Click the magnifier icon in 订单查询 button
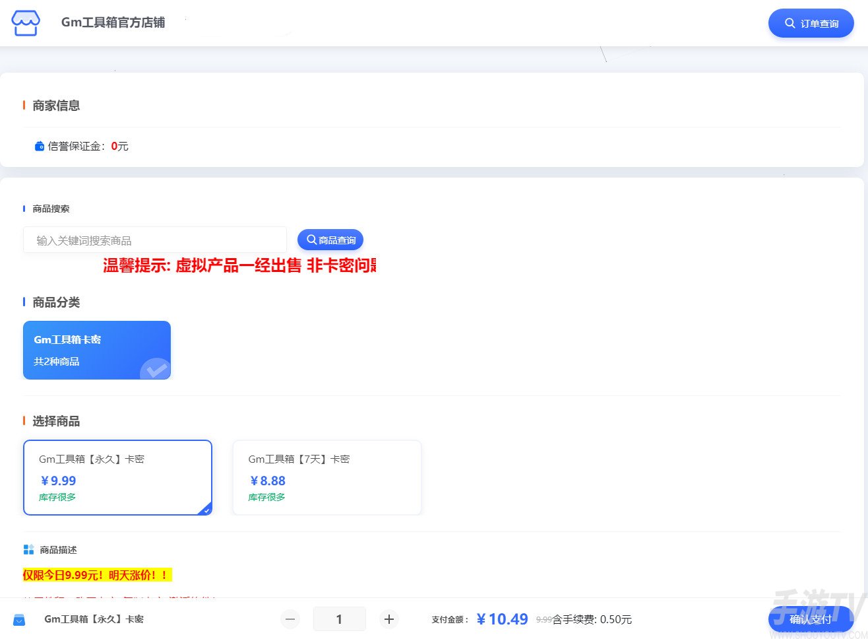This screenshot has width=868, height=639. tap(790, 23)
